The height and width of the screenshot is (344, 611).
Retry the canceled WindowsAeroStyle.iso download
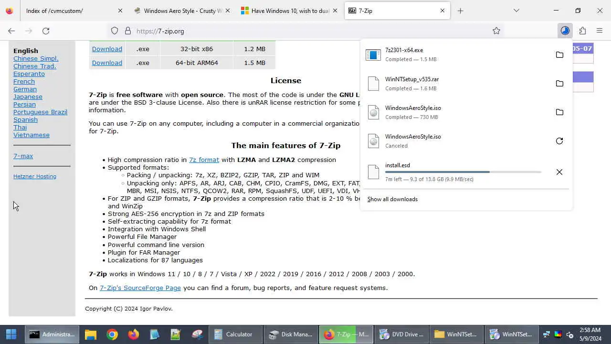[x=559, y=141]
